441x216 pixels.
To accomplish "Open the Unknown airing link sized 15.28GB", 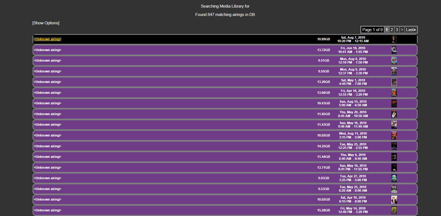I will click(47, 210).
